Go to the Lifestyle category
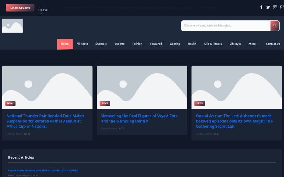This screenshot has width=284, height=177. coord(235,44)
